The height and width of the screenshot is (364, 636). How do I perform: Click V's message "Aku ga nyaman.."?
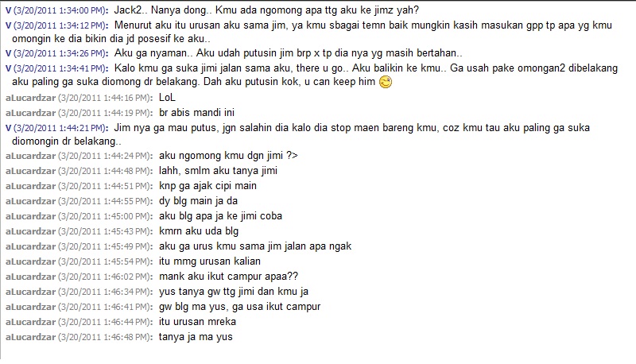(x=289, y=53)
